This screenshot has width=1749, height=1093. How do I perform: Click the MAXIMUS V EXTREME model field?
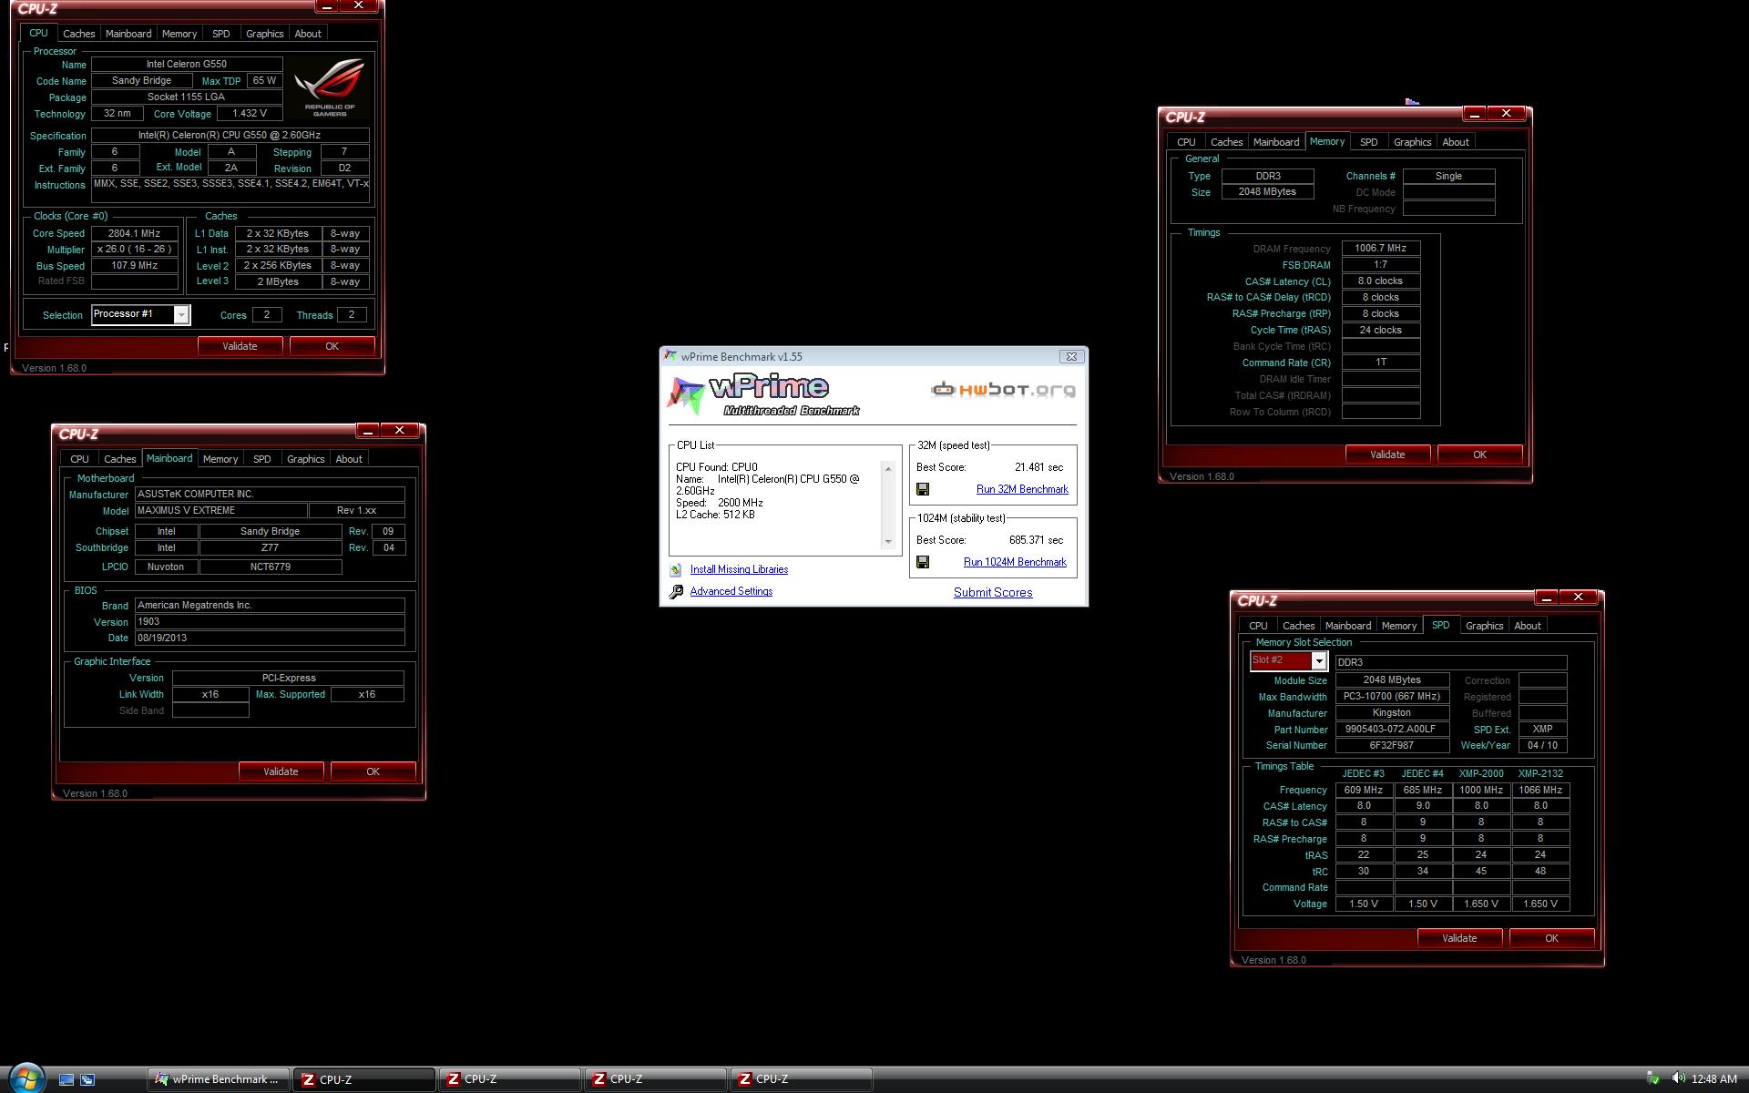220,511
